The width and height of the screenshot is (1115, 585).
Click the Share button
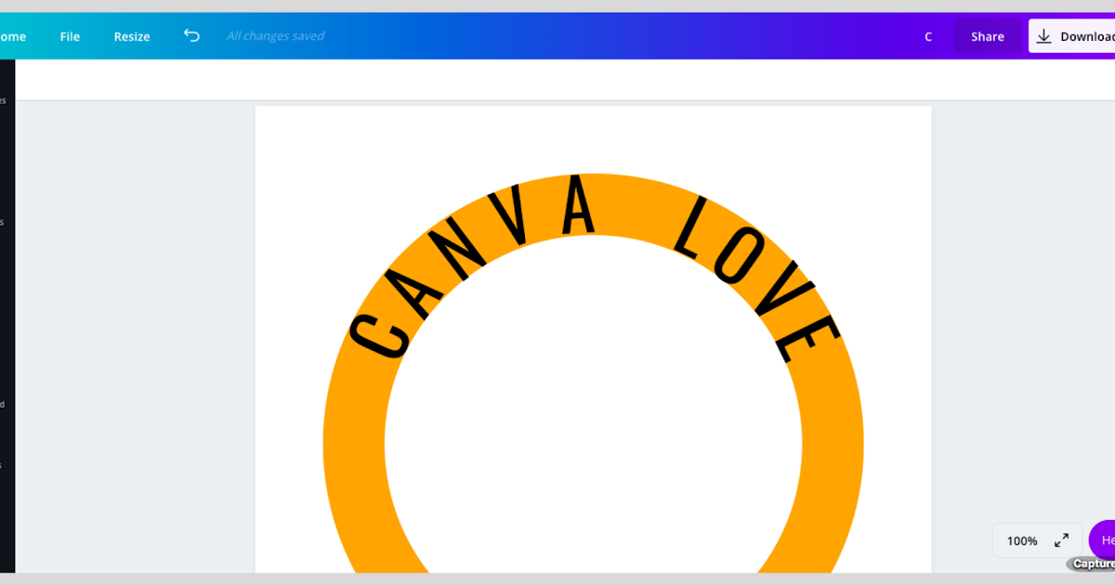coord(988,36)
